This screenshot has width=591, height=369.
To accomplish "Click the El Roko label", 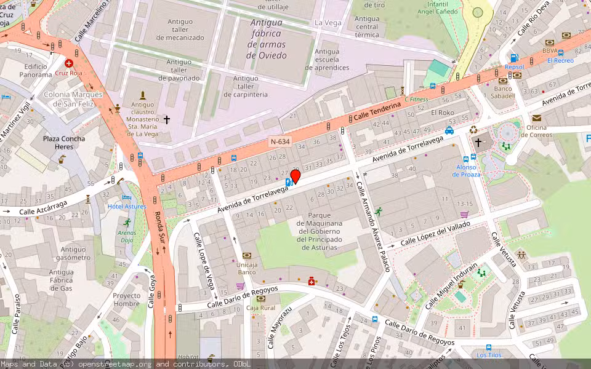I will coord(443,112).
